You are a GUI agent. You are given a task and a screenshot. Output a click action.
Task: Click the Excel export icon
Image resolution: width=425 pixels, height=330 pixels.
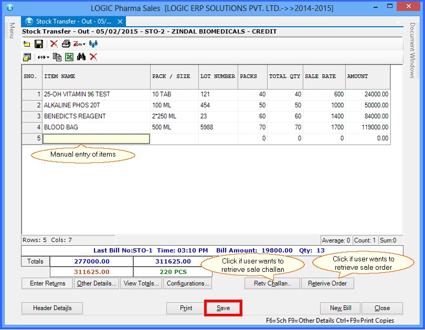point(69,57)
